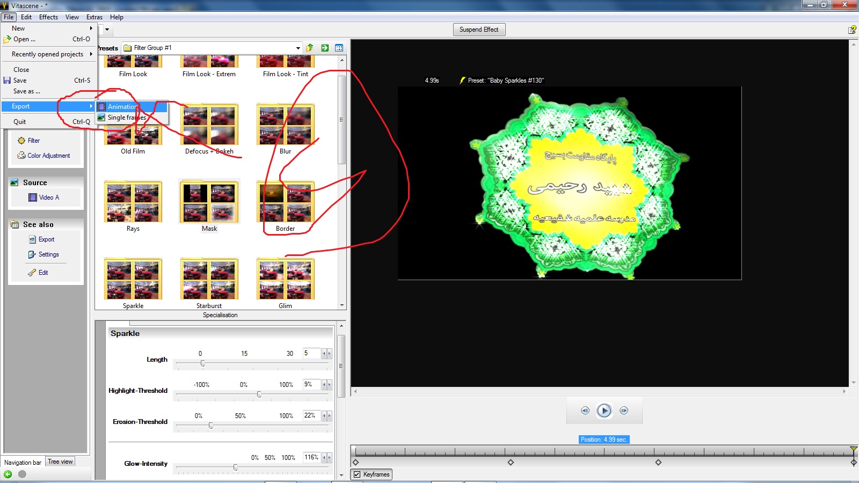The width and height of the screenshot is (859, 483).
Task: Click the Highlight-Threshold stepper arrows
Action: coord(327,385)
